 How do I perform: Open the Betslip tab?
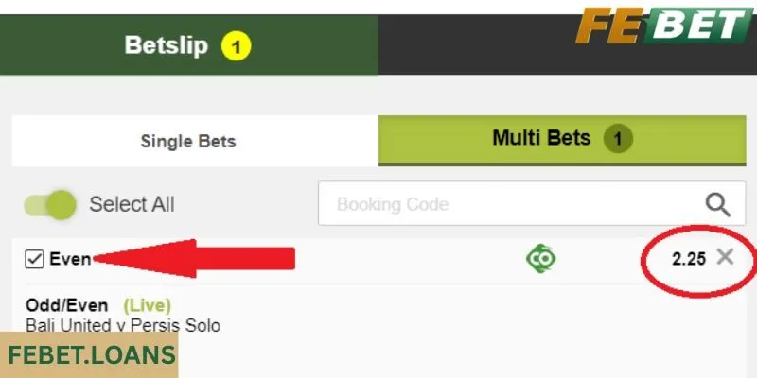189,44
